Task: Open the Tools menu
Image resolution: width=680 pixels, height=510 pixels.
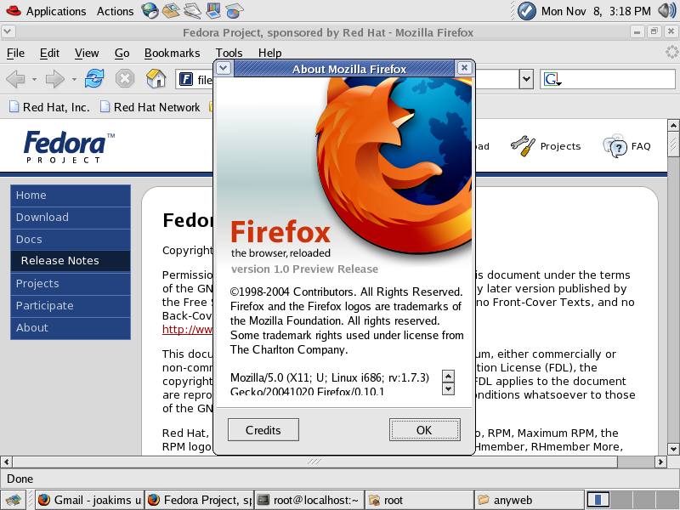Action: [229, 53]
